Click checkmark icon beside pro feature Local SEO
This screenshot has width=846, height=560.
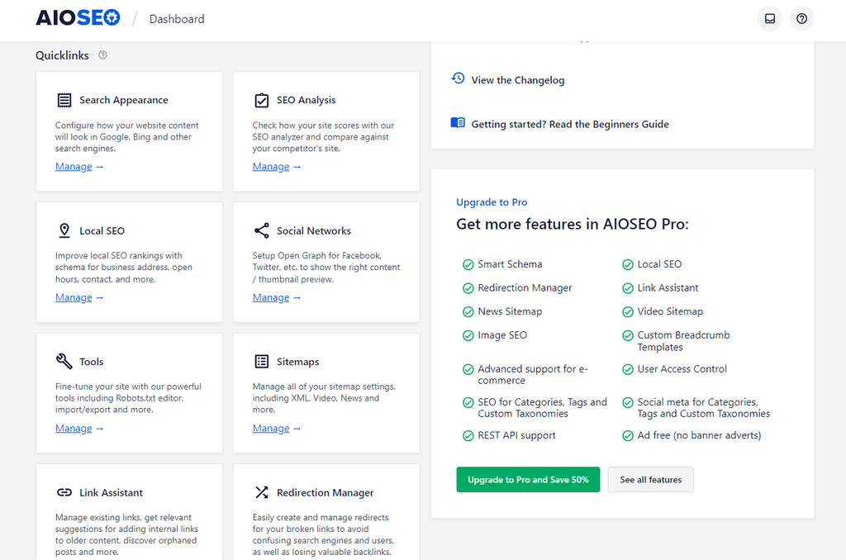(x=628, y=264)
